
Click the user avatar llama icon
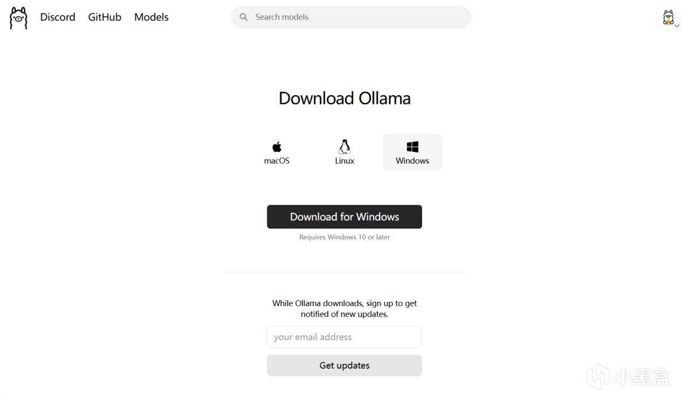click(x=668, y=17)
